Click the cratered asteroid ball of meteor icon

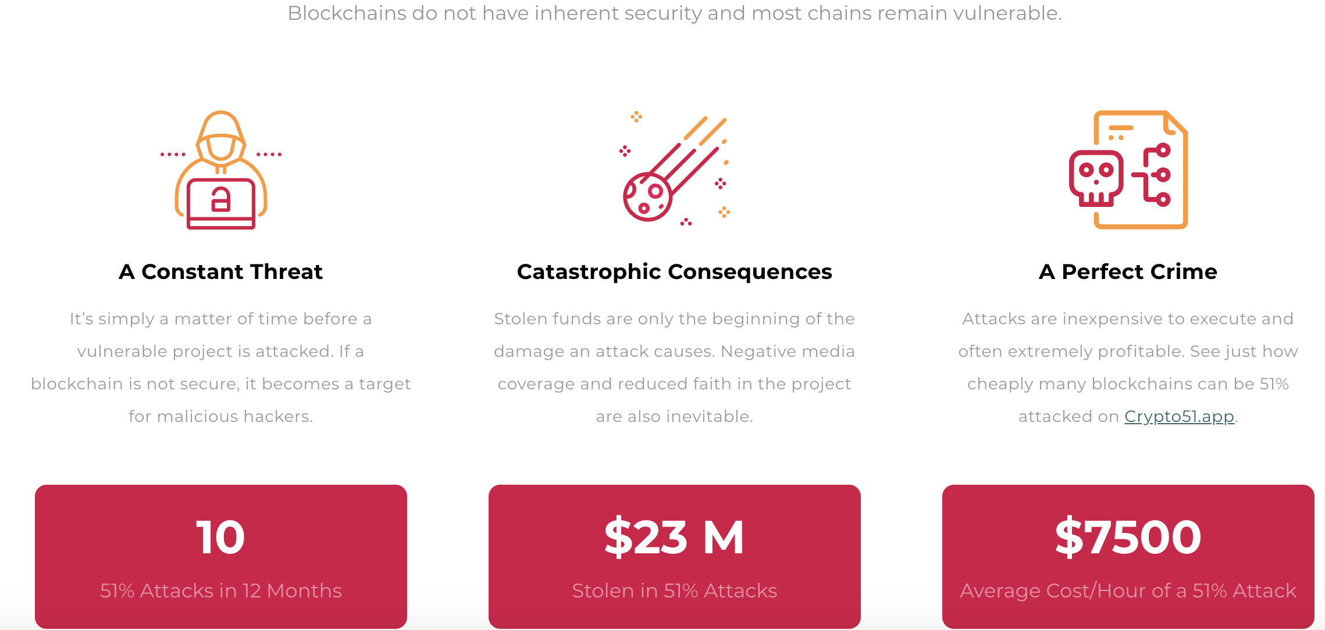click(x=647, y=197)
